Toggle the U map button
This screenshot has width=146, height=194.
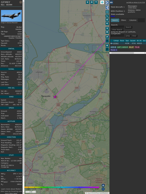click(88, 2)
